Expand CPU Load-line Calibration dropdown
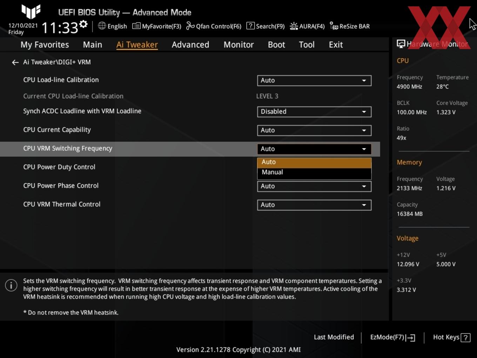Viewport: 477px width, 358px height. tap(314, 80)
